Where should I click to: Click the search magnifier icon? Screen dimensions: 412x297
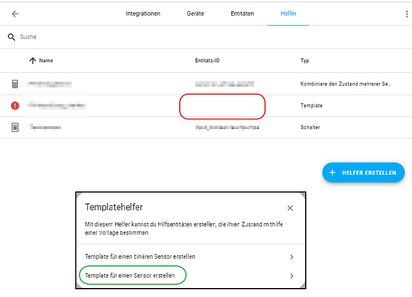tap(11, 37)
